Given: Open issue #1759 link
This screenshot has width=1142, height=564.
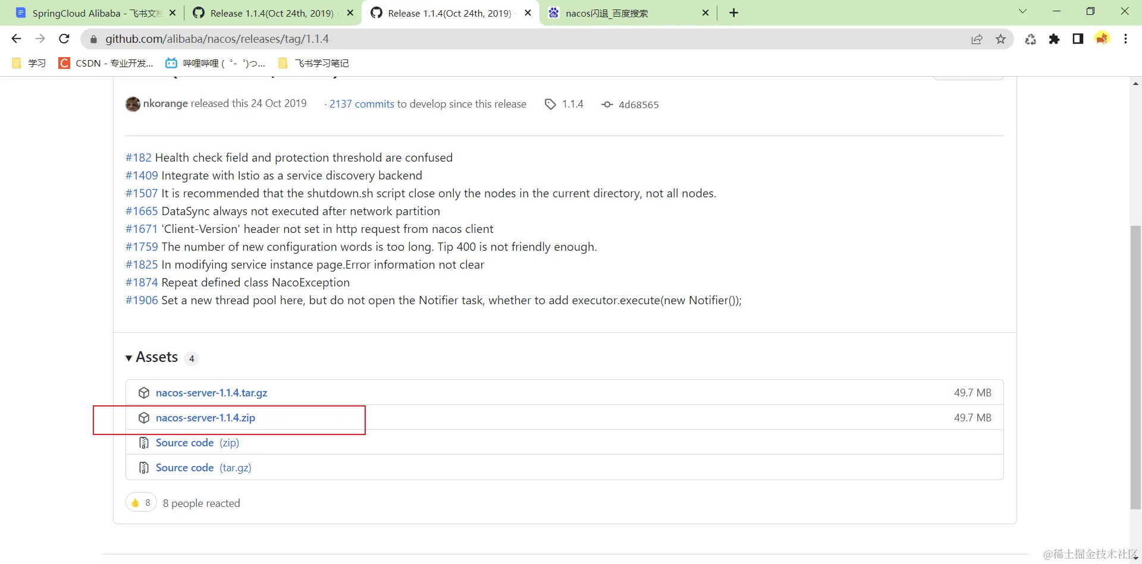Looking at the screenshot, I should 142,247.
